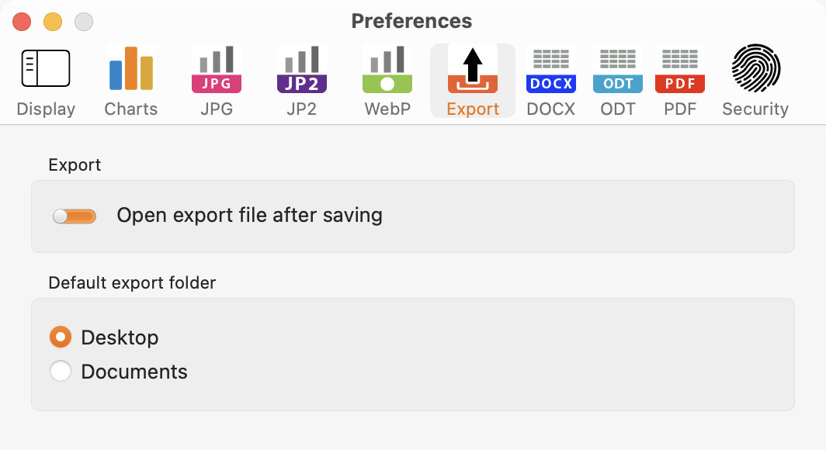Viewport: 826px width, 450px height.
Task: Open the WebP settings icon
Action: coord(387,69)
